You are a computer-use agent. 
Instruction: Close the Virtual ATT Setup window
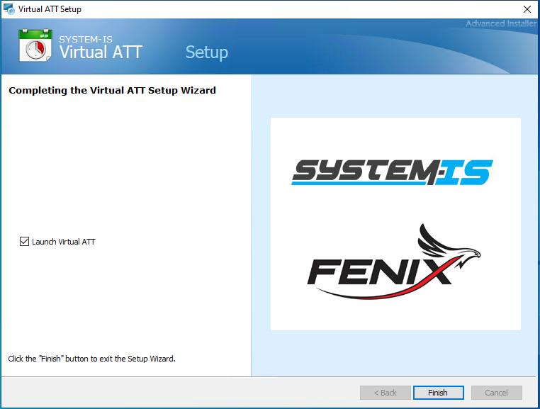tap(527, 9)
